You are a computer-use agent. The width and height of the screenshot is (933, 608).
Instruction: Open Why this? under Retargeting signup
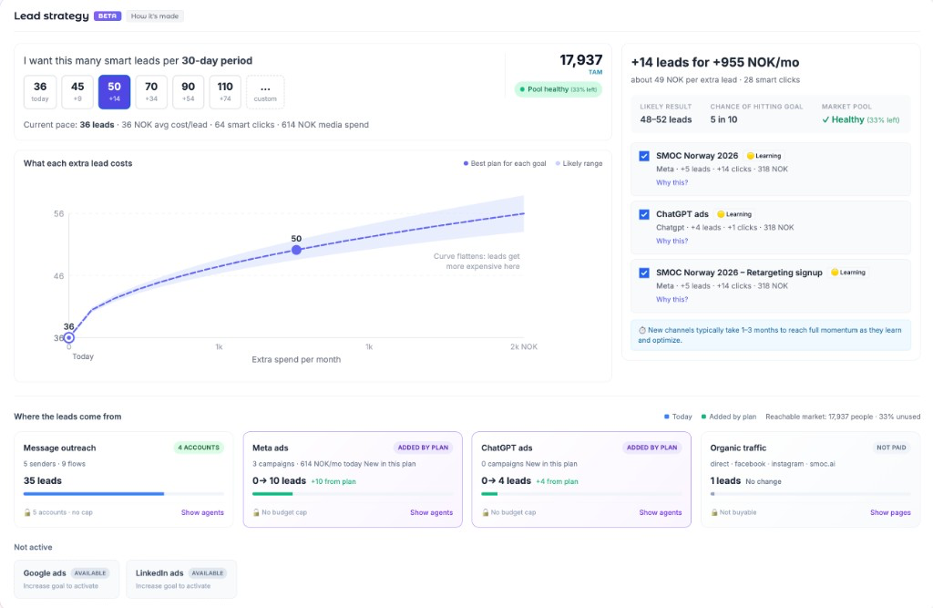tap(672, 300)
